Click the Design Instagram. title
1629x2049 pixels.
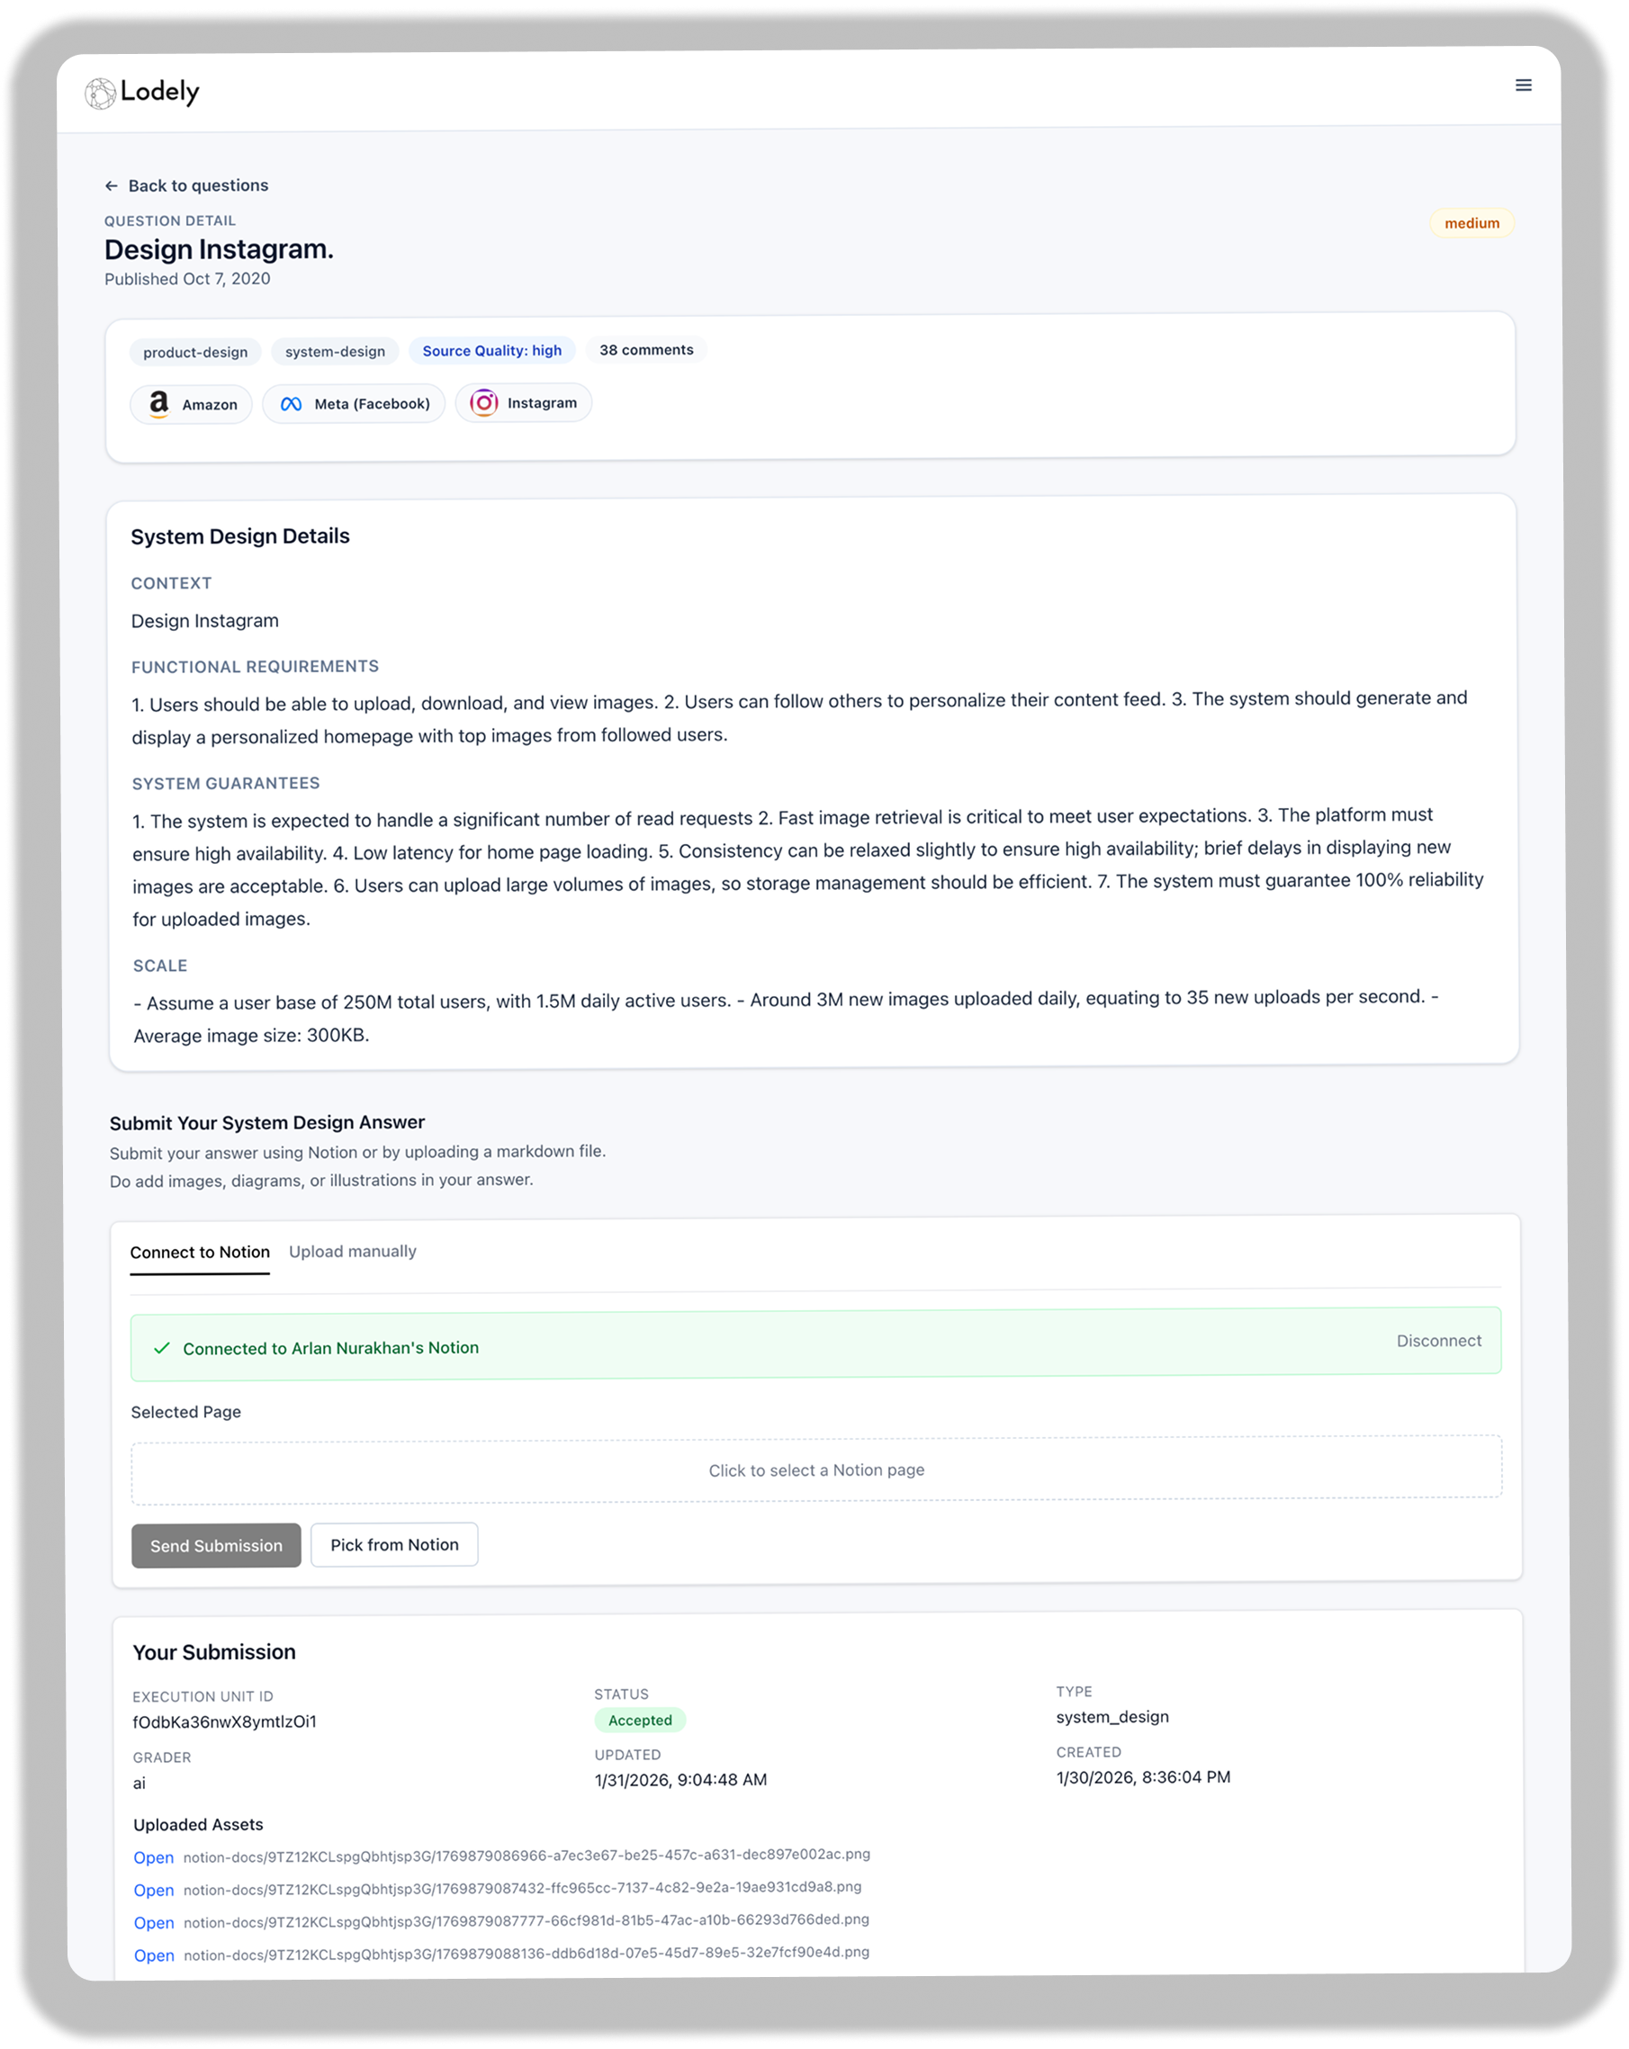click(219, 249)
